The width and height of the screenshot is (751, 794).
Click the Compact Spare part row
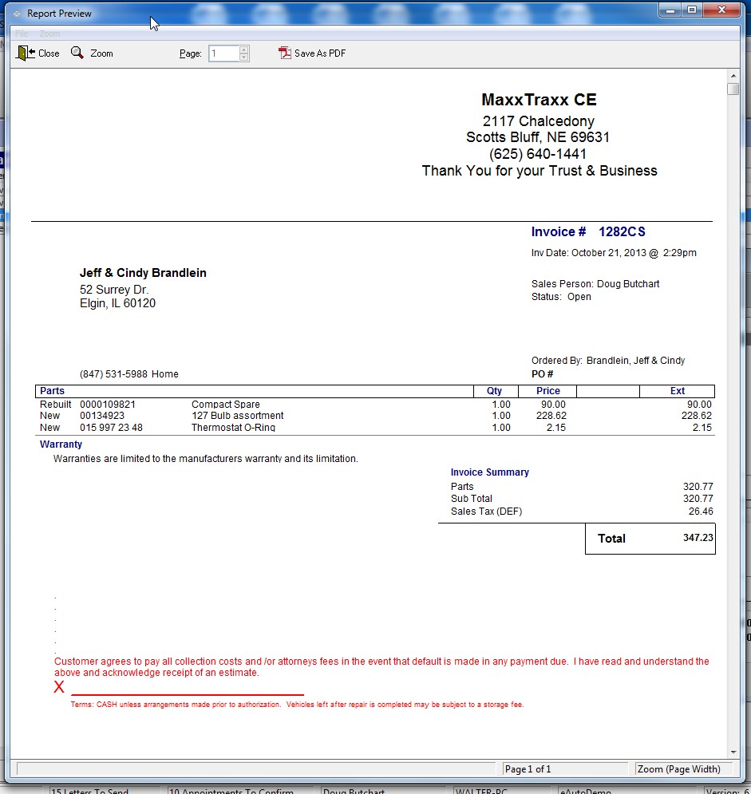tap(375, 405)
